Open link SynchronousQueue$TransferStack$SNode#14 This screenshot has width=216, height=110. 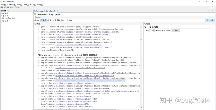point(83,34)
